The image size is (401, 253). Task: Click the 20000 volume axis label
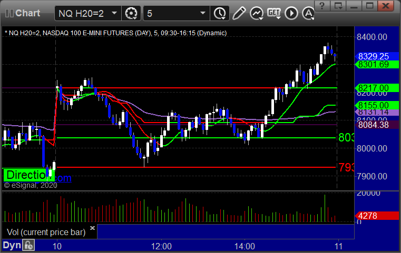pyautogui.click(x=368, y=193)
